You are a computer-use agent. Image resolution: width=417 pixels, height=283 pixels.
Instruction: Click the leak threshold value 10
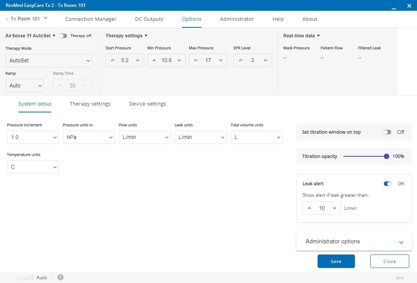(322, 208)
